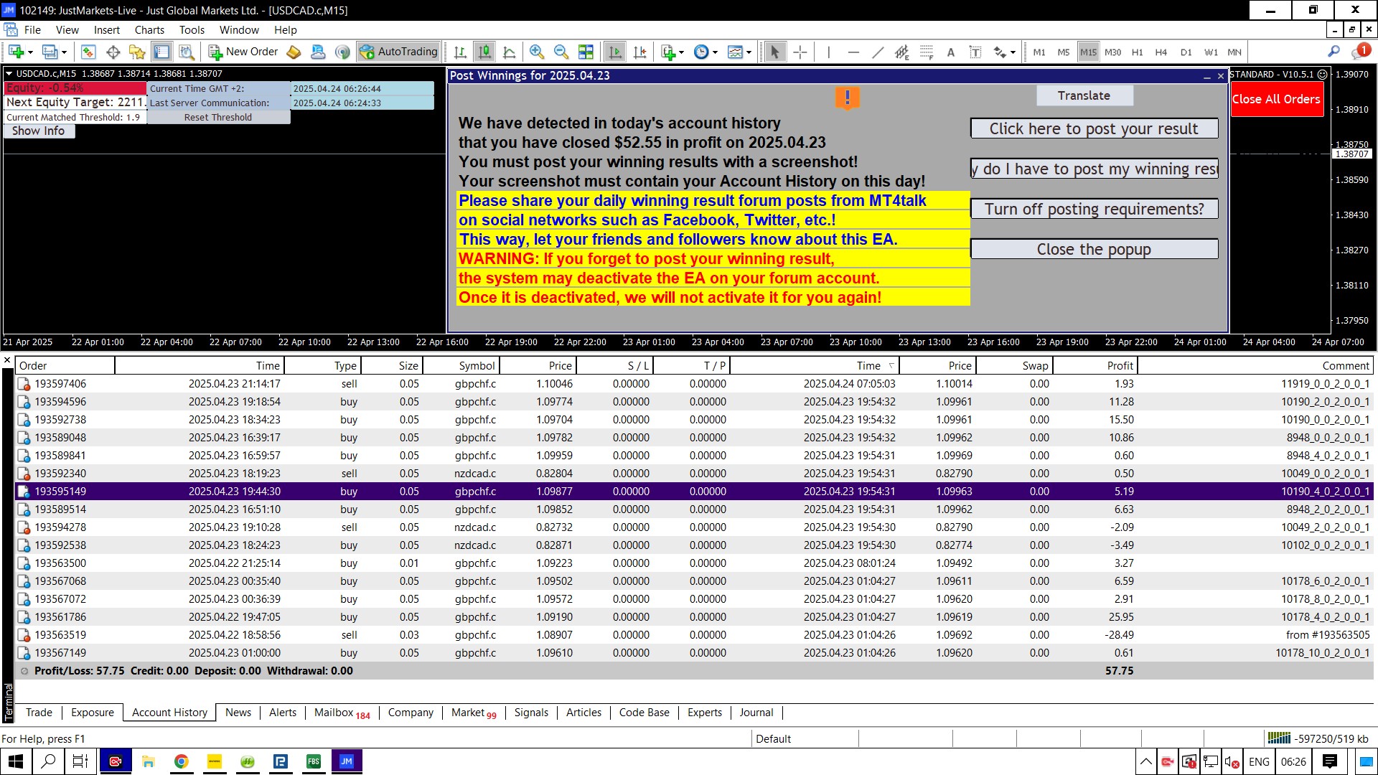
Task: Select the Crosshair cursor tool
Action: pyautogui.click(x=800, y=52)
